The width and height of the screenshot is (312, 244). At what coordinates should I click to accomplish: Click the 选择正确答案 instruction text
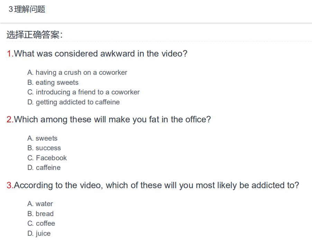35,35
